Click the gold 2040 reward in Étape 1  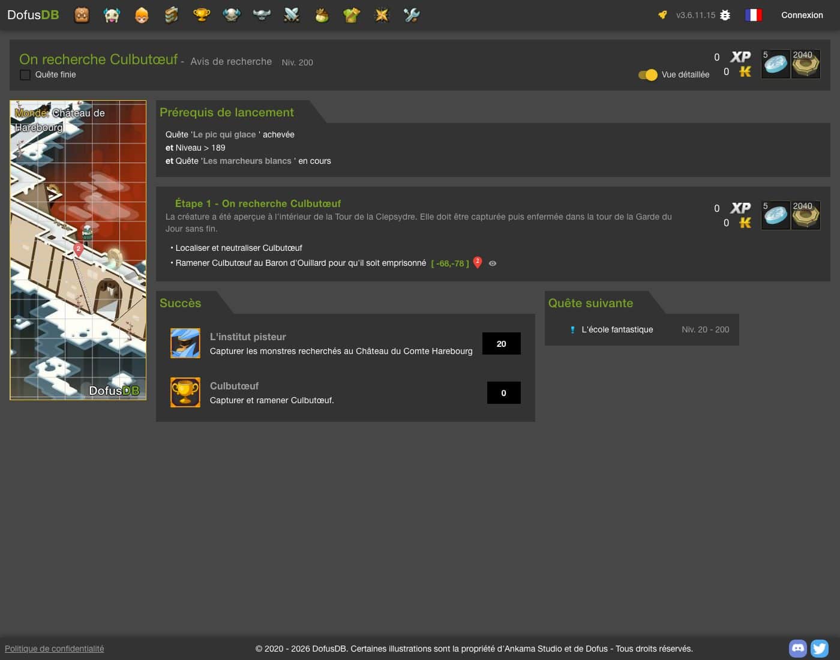(x=805, y=215)
